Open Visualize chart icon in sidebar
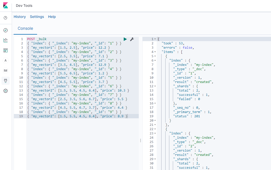The height and width of the screenshot is (170, 271). (x=6, y=40)
